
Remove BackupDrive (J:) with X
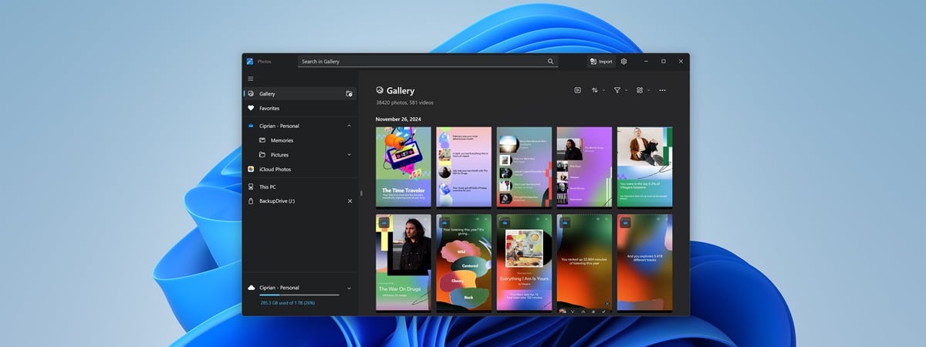[x=350, y=201]
